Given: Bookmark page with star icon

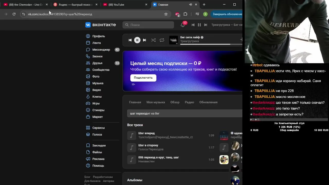Looking at the screenshot, I should (x=166, y=14).
